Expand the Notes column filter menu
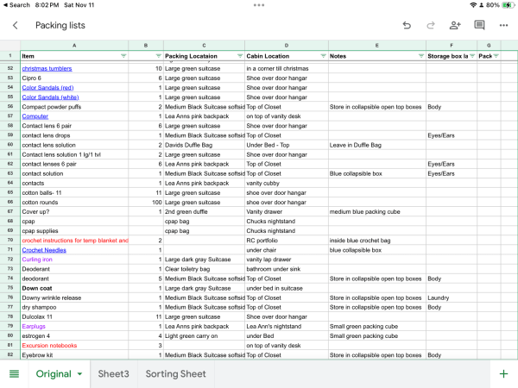Viewport: 518px width, 388px height. tap(419, 55)
